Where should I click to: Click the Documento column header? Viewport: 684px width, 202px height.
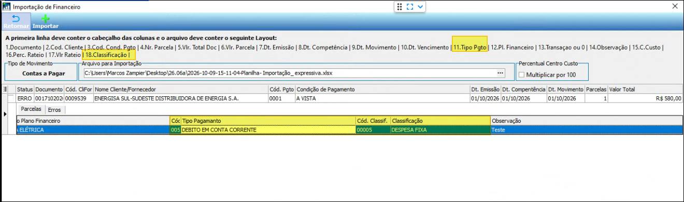[x=49, y=90]
